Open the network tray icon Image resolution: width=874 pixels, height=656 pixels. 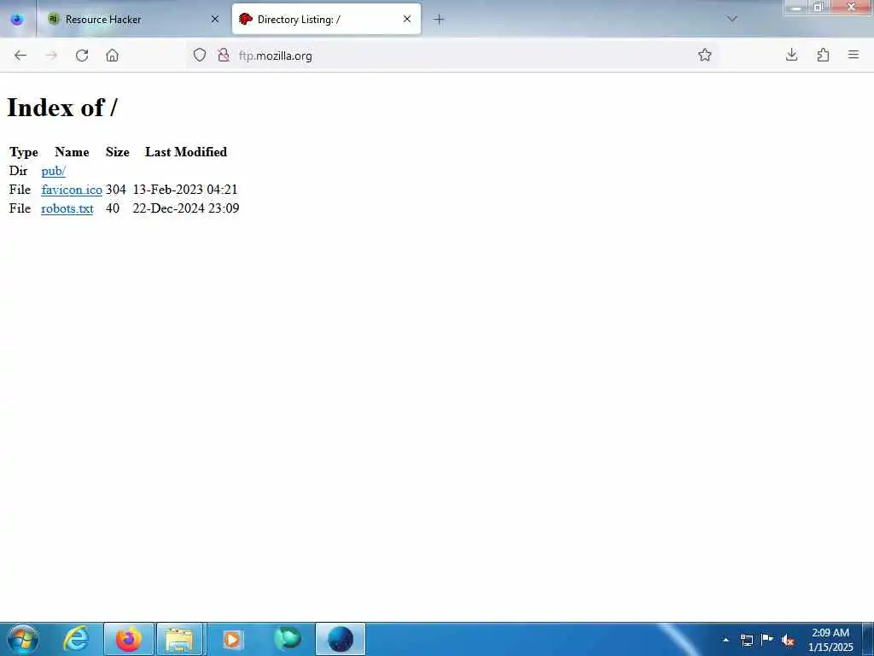click(747, 640)
